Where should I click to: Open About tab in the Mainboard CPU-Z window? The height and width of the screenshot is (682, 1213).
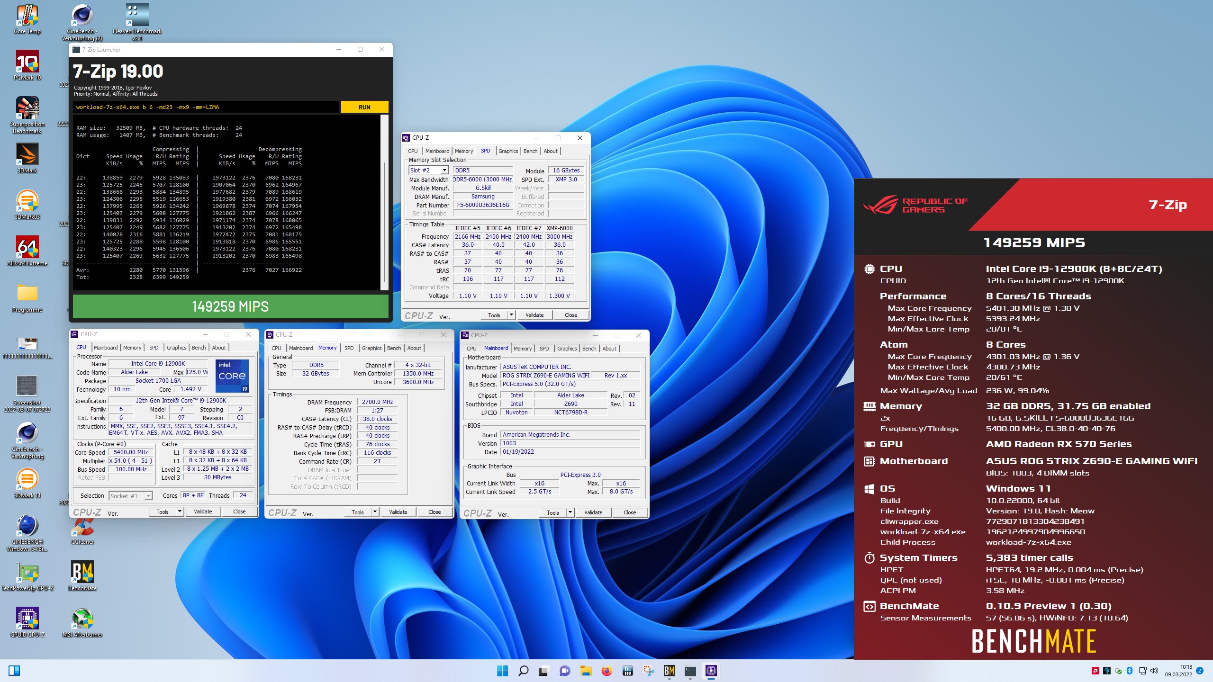[x=609, y=349]
